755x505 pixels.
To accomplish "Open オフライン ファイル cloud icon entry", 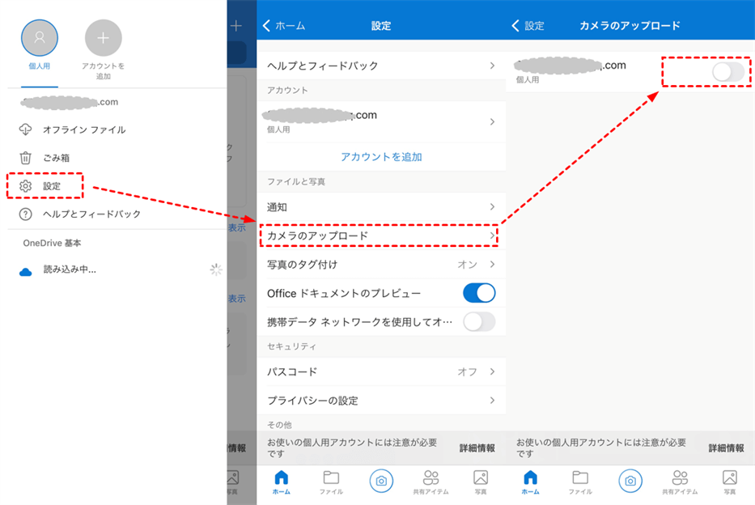I will 25,129.
